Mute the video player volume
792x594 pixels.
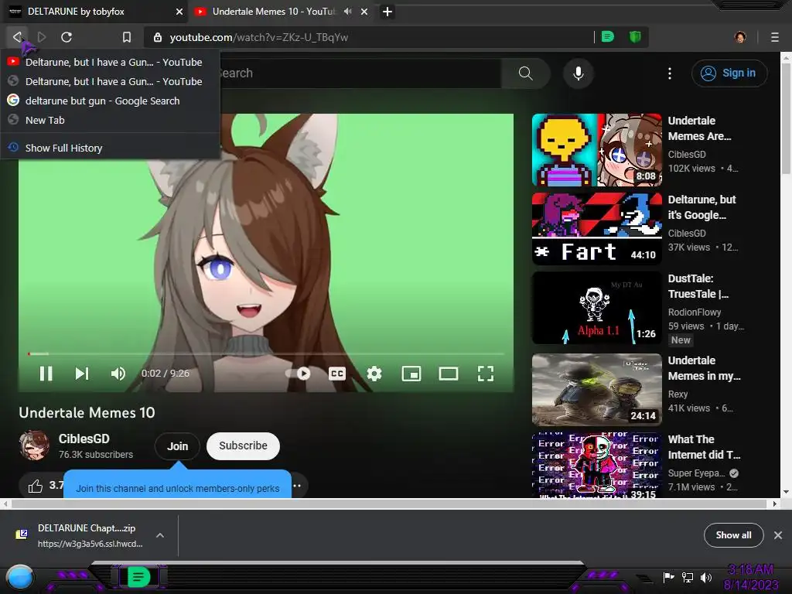coord(118,374)
